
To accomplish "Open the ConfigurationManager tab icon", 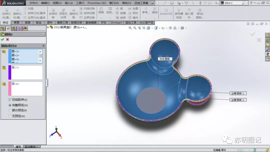I will tap(14, 29).
